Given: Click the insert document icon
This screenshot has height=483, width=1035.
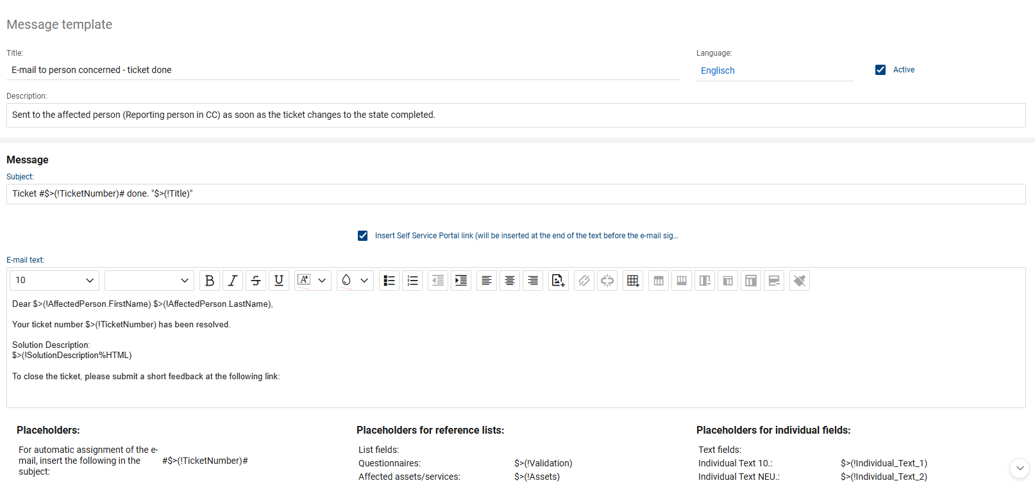Looking at the screenshot, I should coord(559,281).
